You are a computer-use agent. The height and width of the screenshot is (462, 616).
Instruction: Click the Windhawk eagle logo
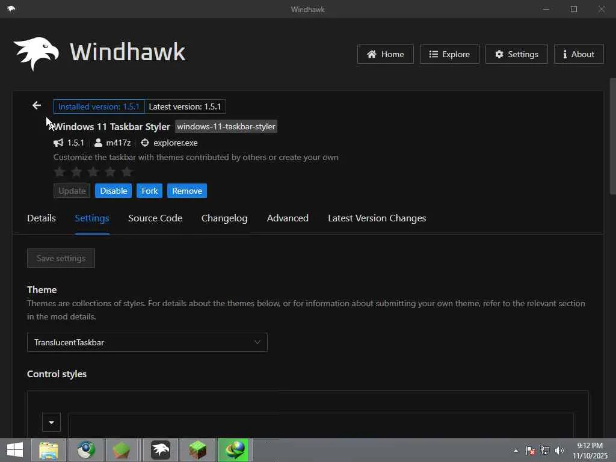coord(36,53)
